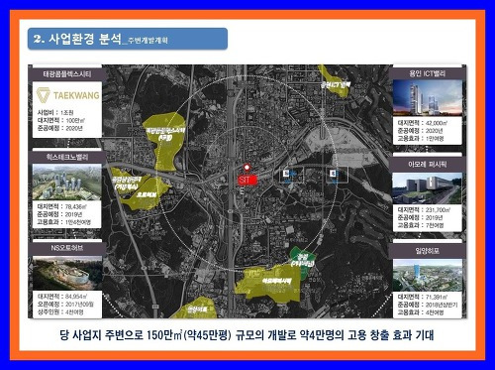Click '대지면적 : 42,000㎡' line
The height and width of the screenshot is (370, 495).
point(423,123)
